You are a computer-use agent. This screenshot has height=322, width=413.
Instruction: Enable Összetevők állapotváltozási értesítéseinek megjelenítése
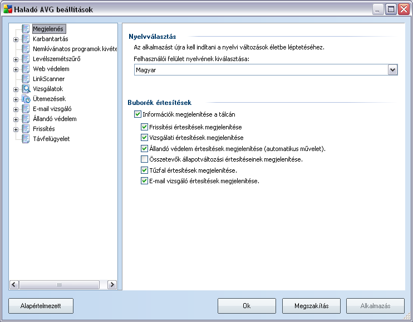(x=144, y=159)
